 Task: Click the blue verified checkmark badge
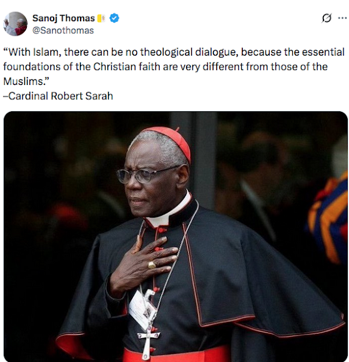(x=114, y=18)
